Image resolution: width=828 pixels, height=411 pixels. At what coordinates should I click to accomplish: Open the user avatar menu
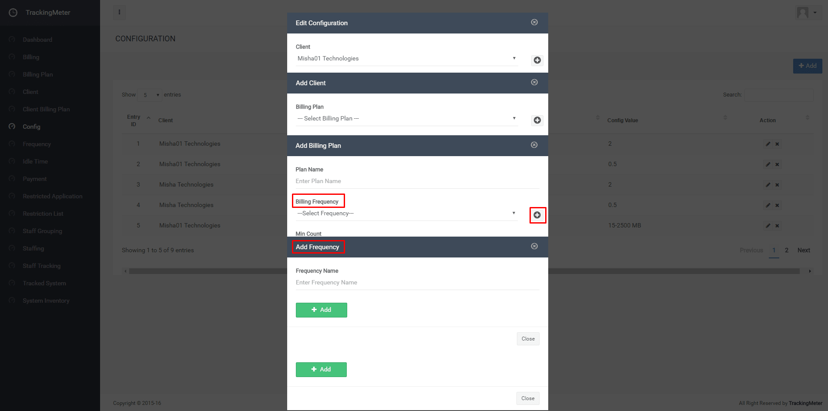coord(806,13)
